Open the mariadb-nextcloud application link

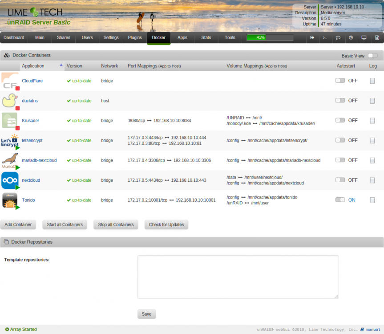tap(40, 160)
